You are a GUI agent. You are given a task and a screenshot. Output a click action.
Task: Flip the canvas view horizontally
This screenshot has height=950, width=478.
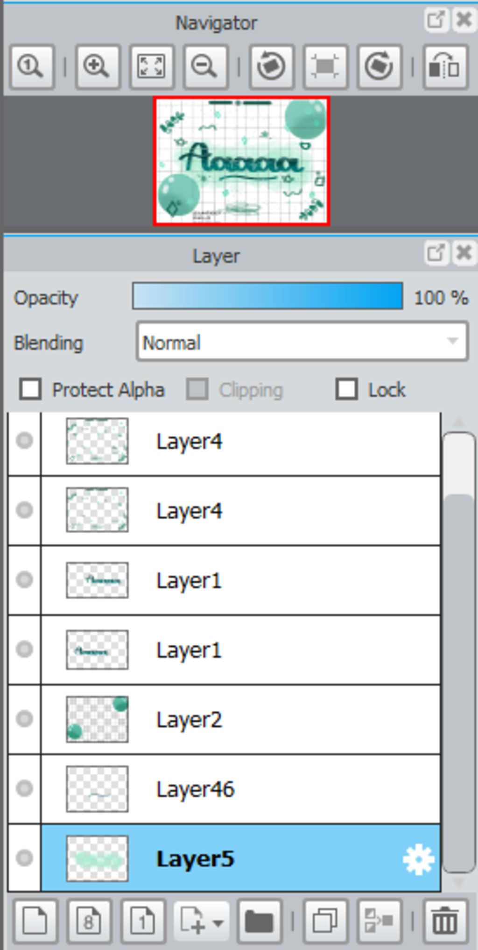(445, 66)
